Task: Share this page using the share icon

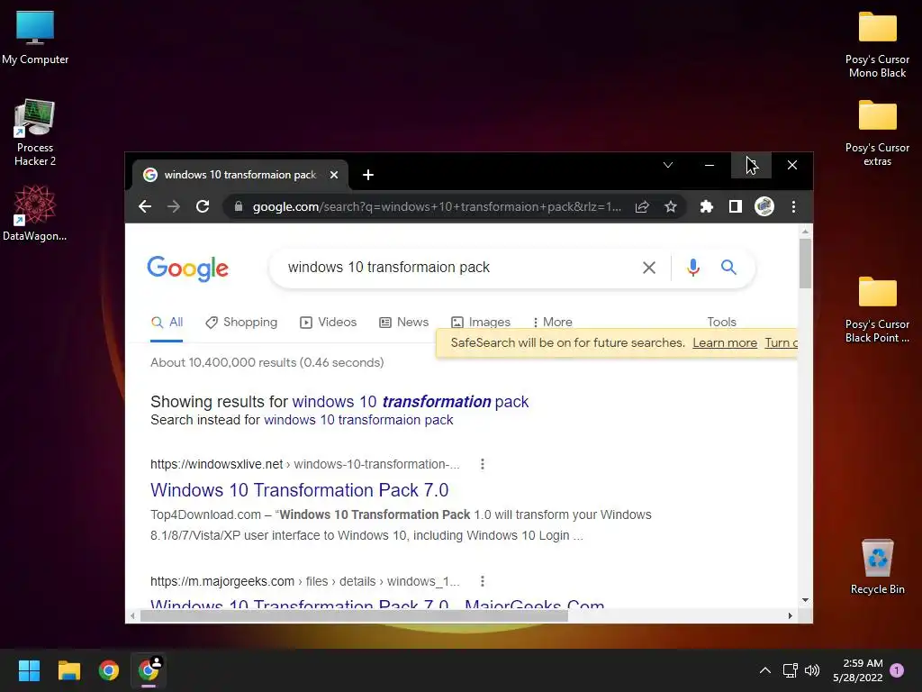Action: [642, 206]
